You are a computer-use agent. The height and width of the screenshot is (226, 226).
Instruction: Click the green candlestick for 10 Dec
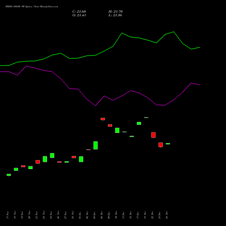[x=117, y=130]
